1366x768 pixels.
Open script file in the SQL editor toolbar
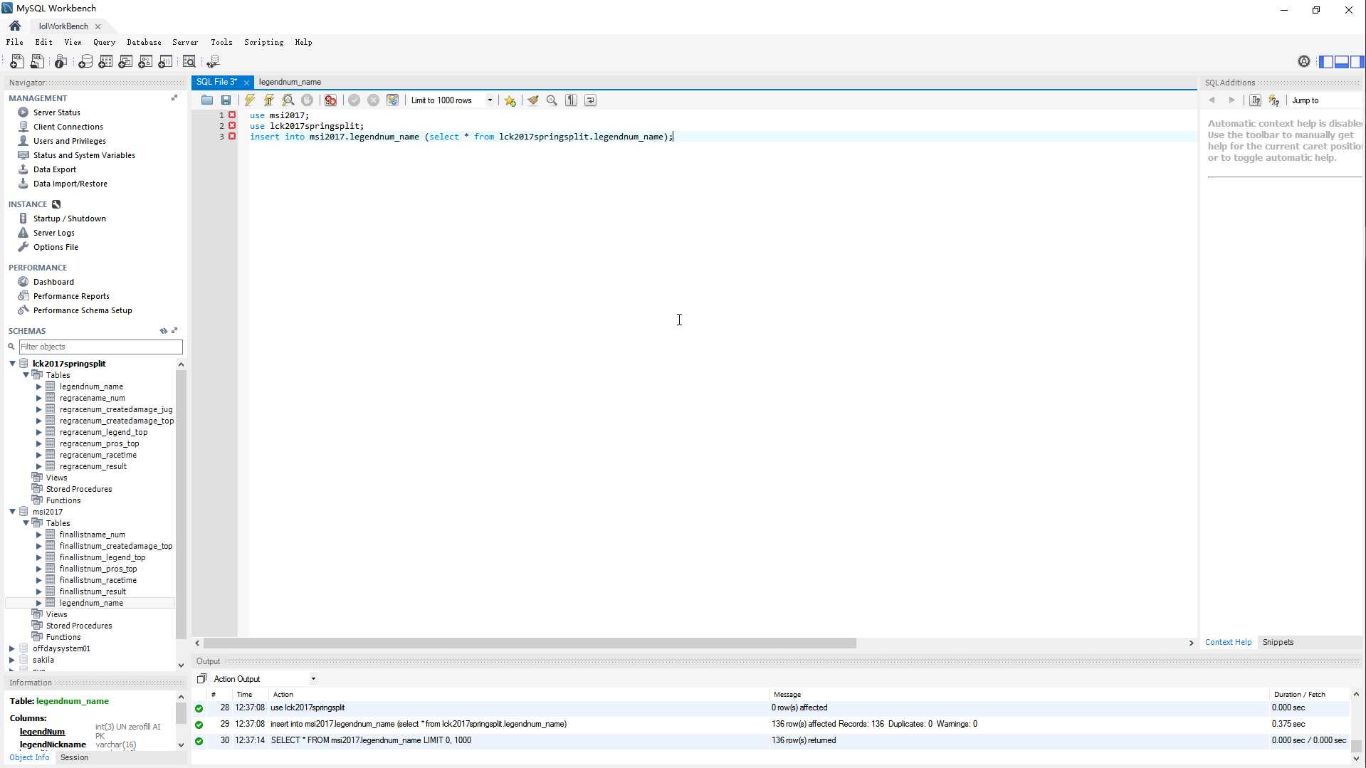tap(207, 100)
